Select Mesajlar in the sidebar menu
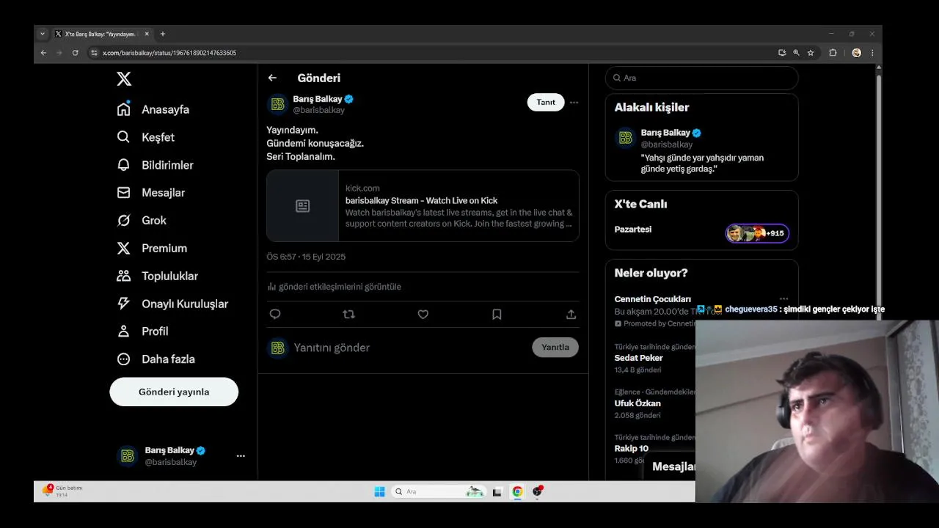This screenshot has width=939, height=528. click(163, 192)
